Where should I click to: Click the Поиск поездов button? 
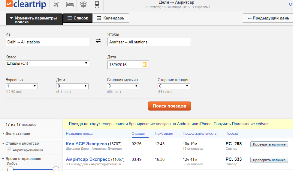click(169, 106)
